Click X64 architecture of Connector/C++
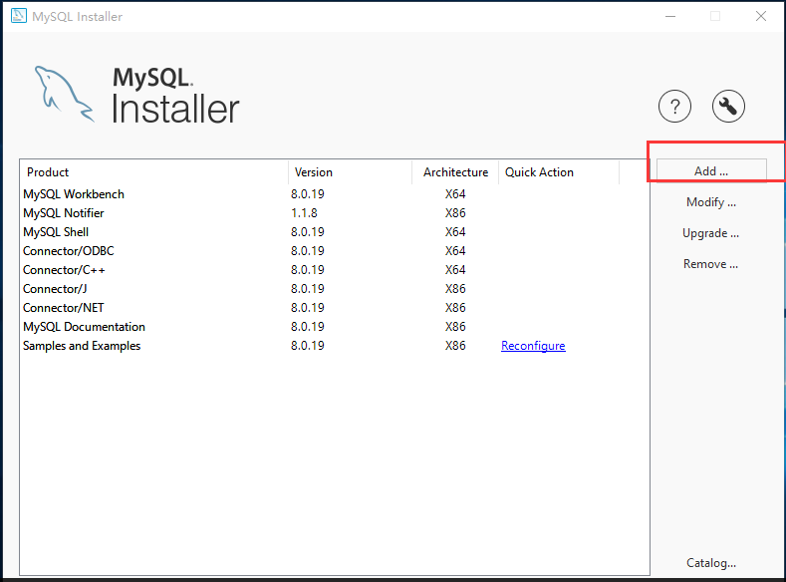This screenshot has height=582, width=786. 455,270
